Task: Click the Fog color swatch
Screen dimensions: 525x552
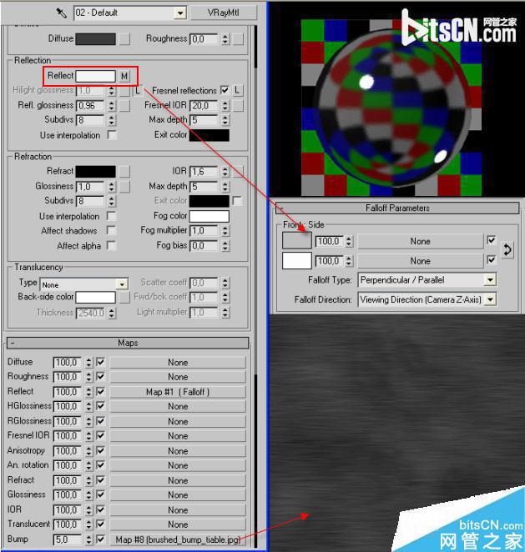Action: point(209,216)
